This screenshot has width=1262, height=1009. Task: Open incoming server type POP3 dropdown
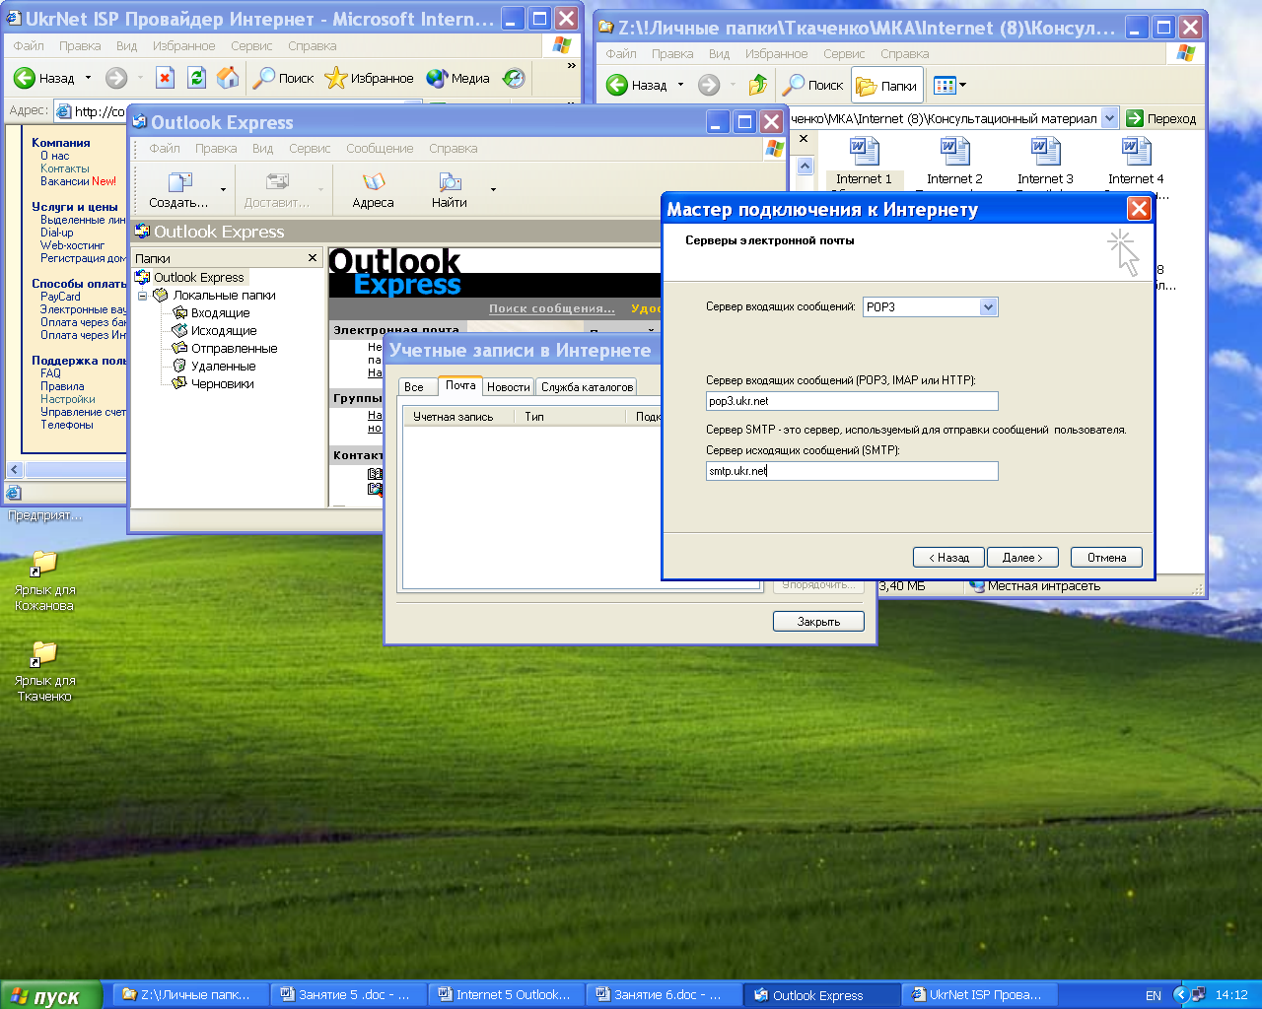(x=989, y=307)
